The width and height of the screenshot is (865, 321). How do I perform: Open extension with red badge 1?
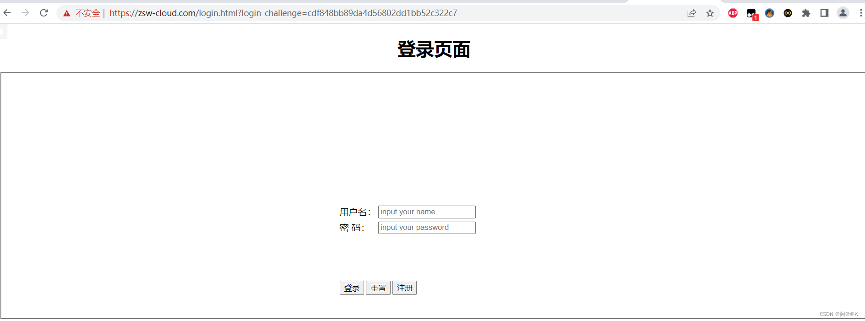(752, 14)
